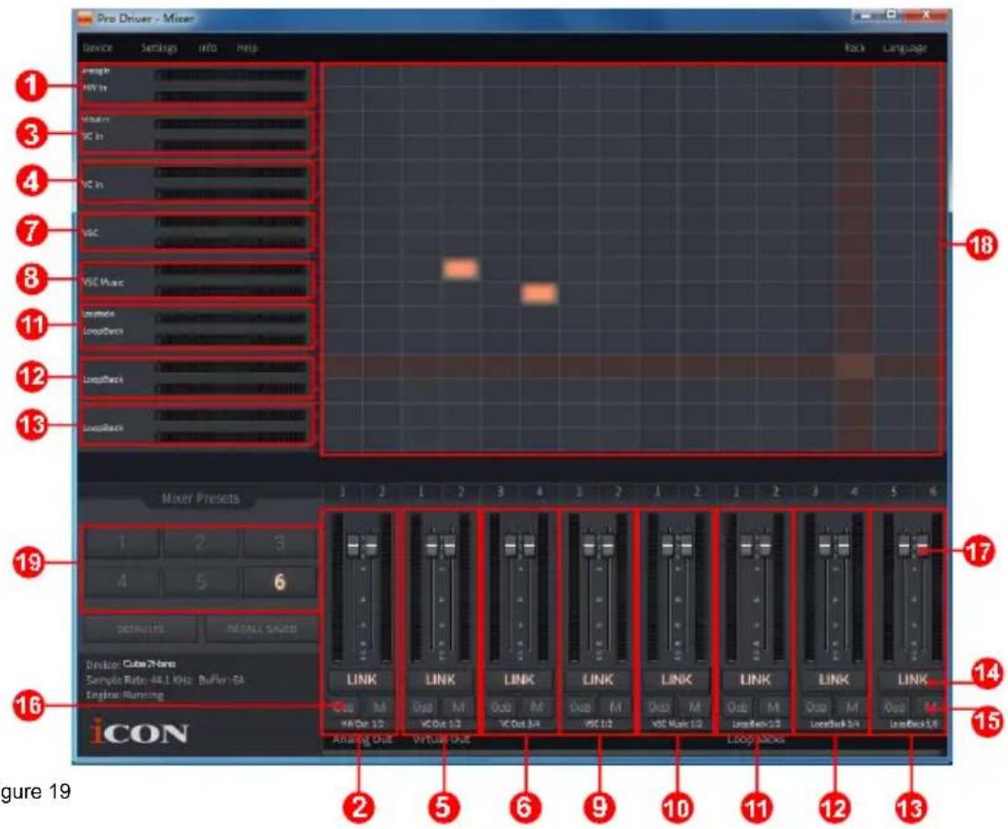1008x829 pixels.
Task: Select mixer preset 1
Action: click(122, 543)
